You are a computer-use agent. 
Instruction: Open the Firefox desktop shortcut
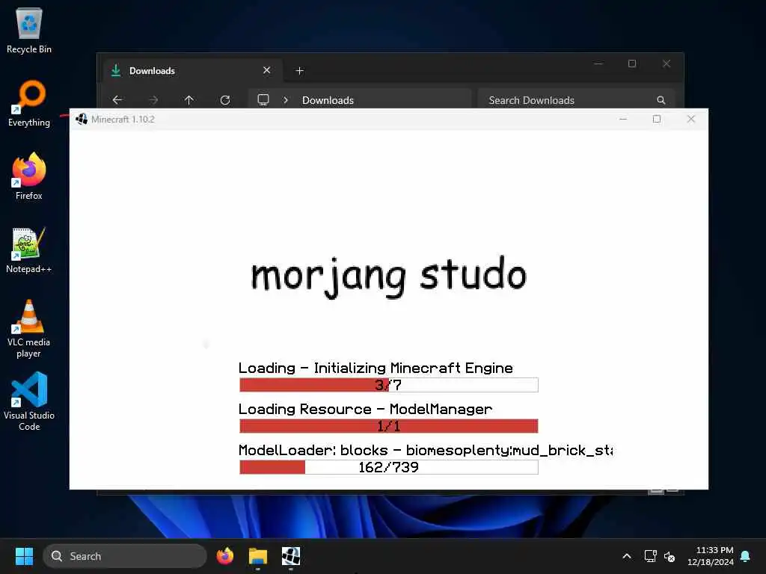(x=29, y=176)
